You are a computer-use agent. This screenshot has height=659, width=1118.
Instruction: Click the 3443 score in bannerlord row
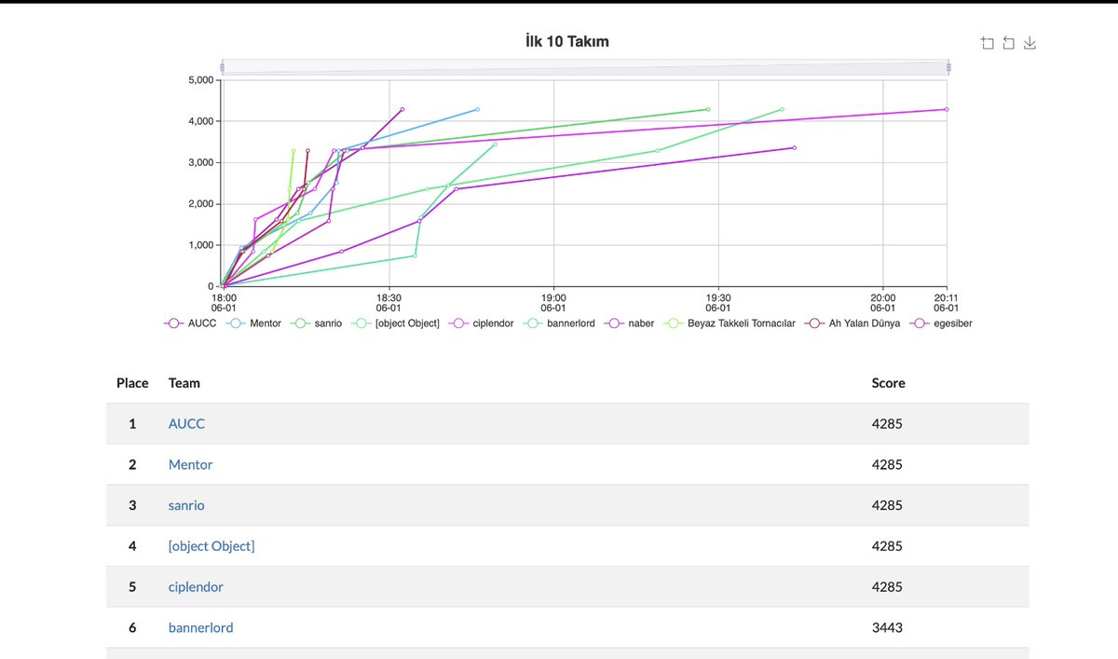pos(887,628)
